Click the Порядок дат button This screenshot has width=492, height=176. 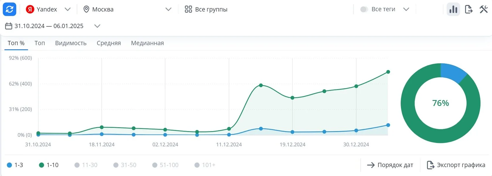click(390, 165)
